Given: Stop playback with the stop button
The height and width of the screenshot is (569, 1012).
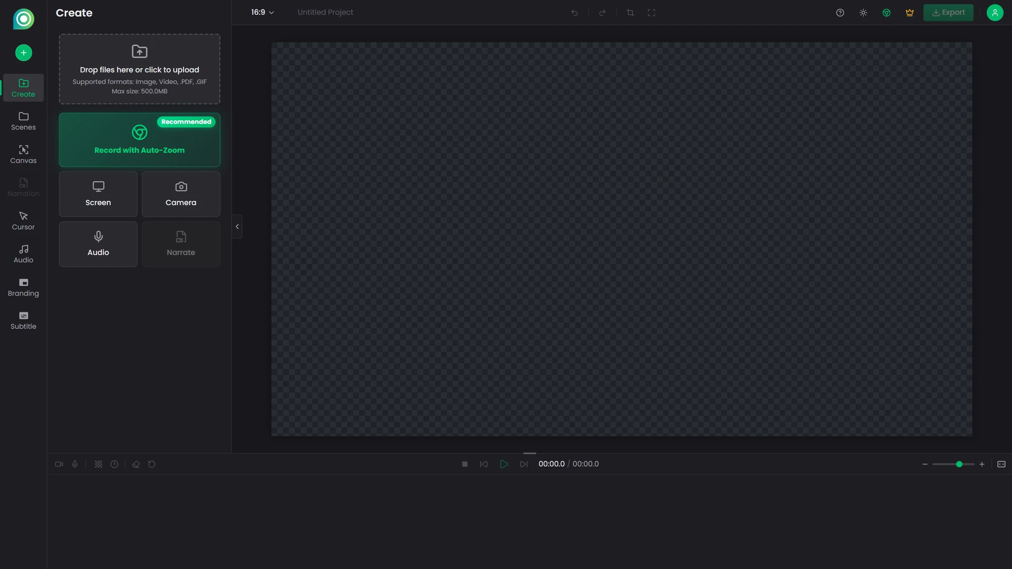Looking at the screenshot, I should 465,464.
